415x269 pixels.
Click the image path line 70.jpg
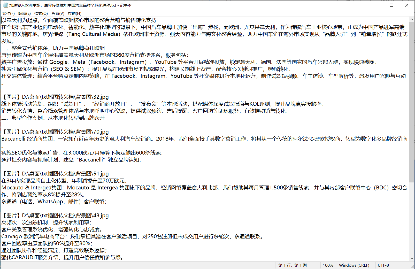(x=55, y=132)
